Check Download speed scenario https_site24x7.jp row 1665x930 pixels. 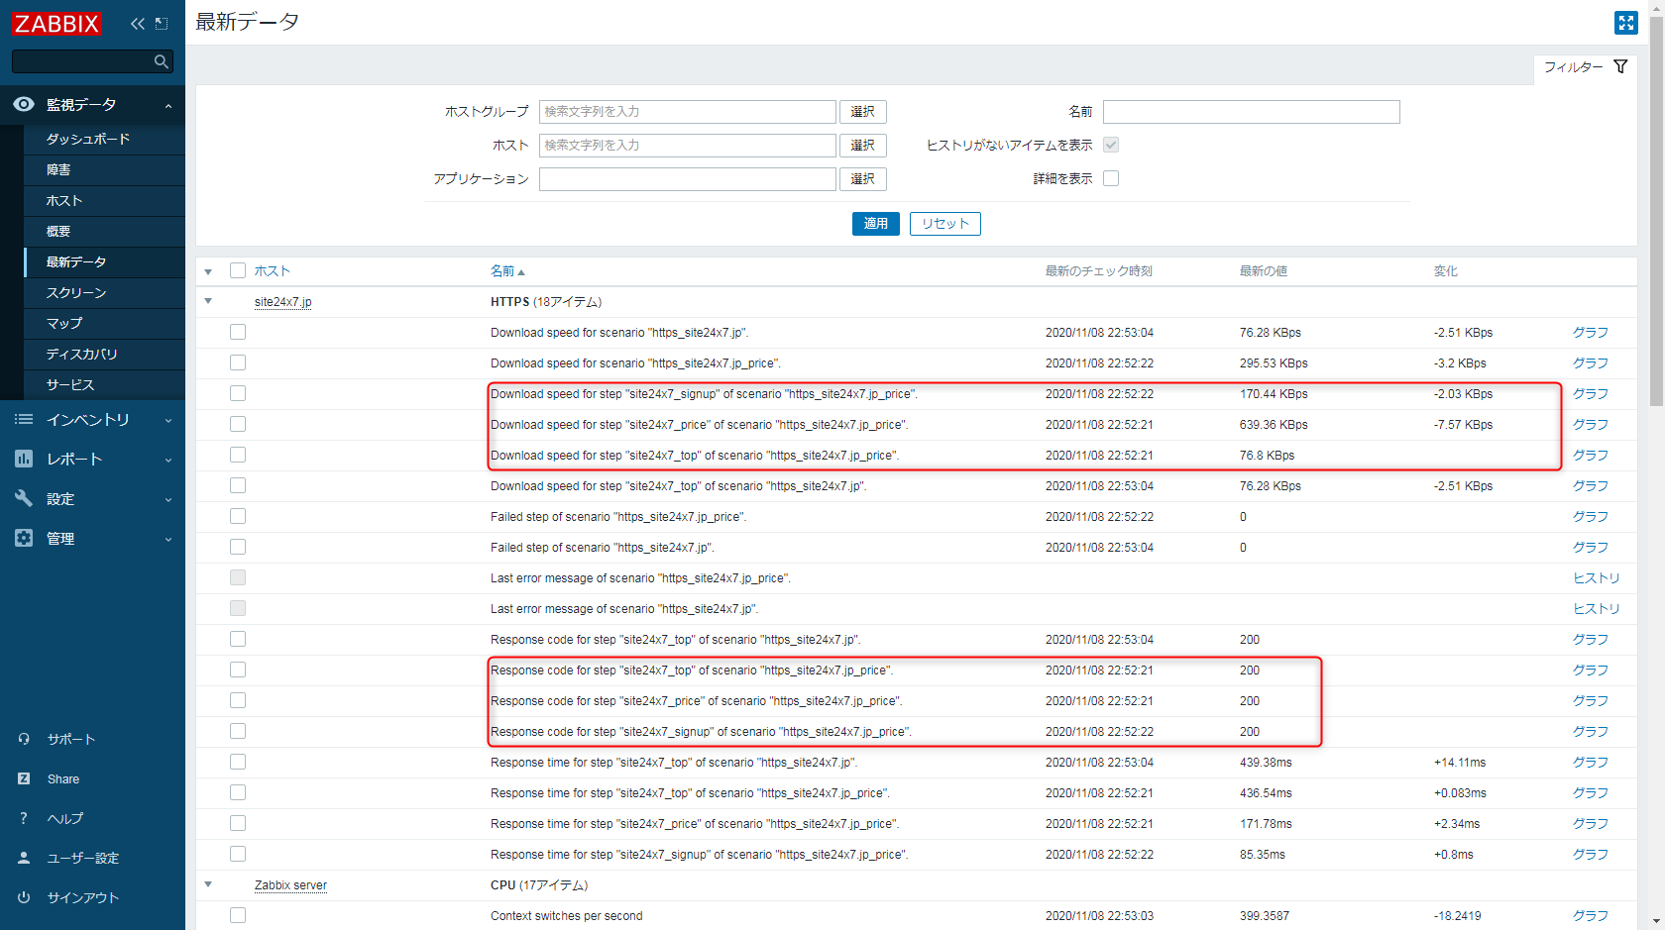coord(238,332)
